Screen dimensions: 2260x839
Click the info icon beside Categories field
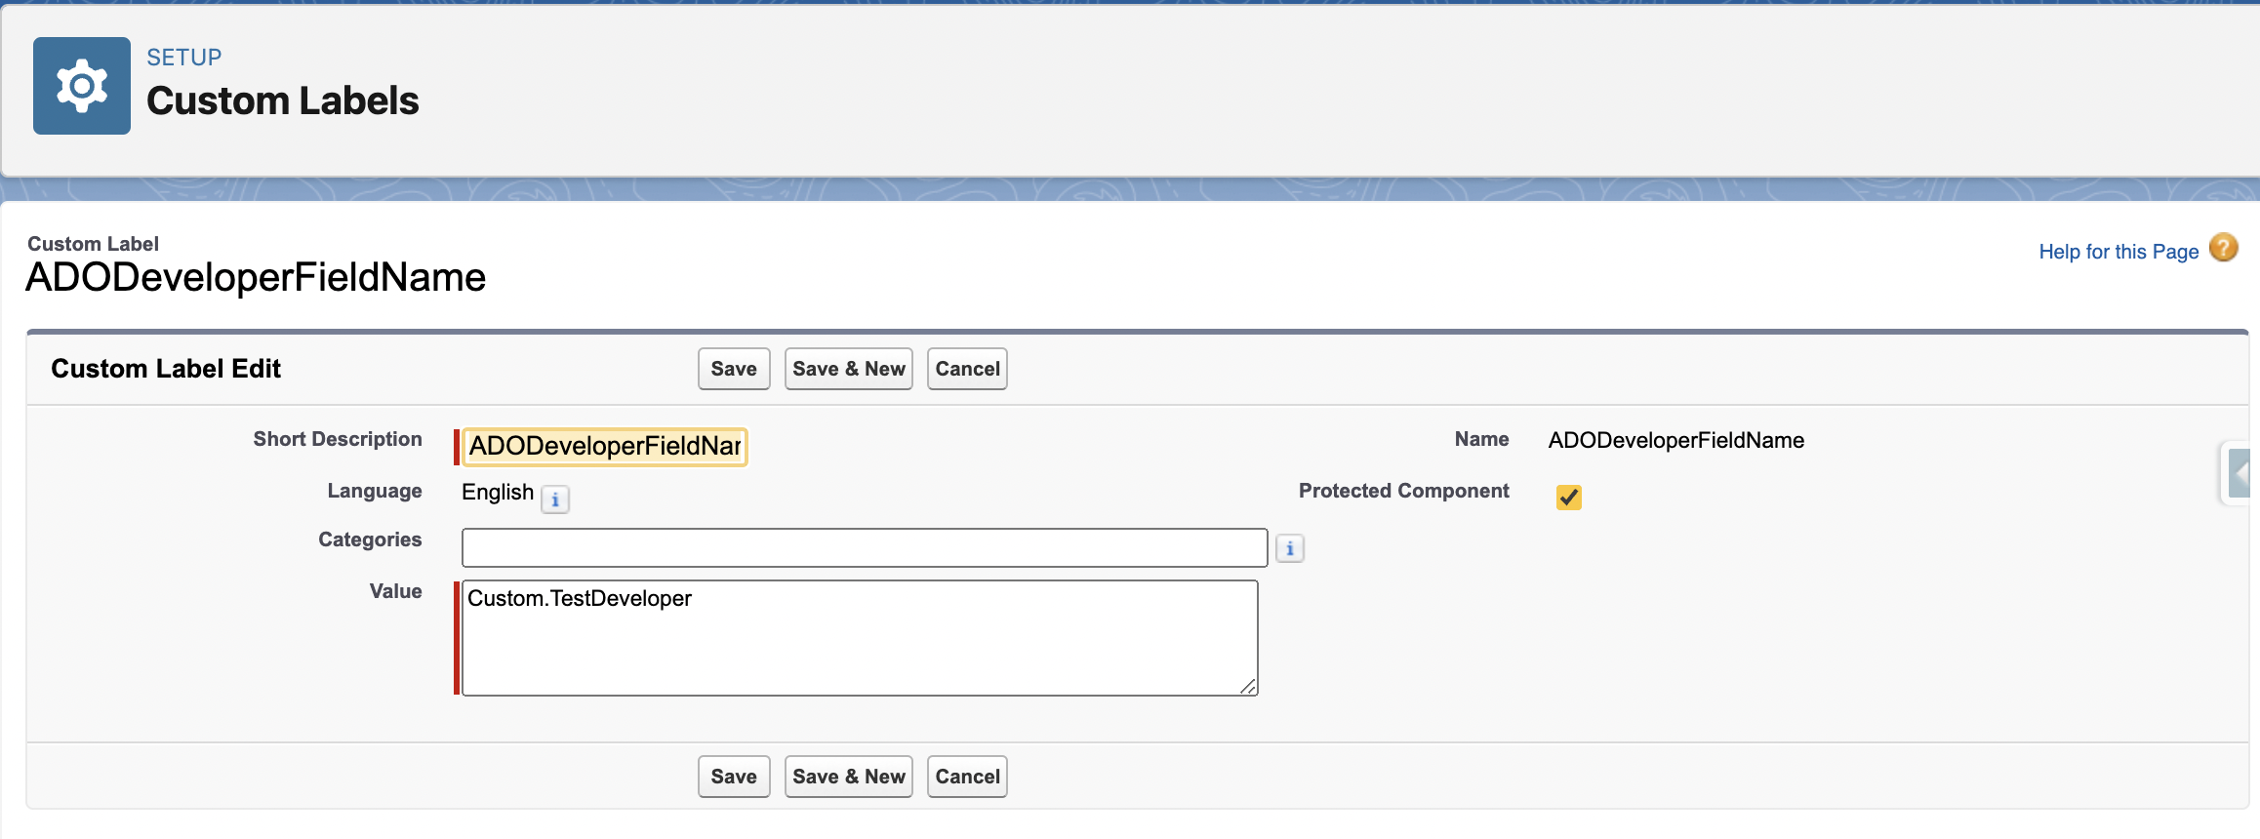coord(1290,548)
